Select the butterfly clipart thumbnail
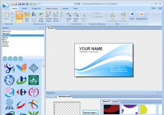Viewport: 164px width, 115px height. pyautogui.click(x=21, y=68)
